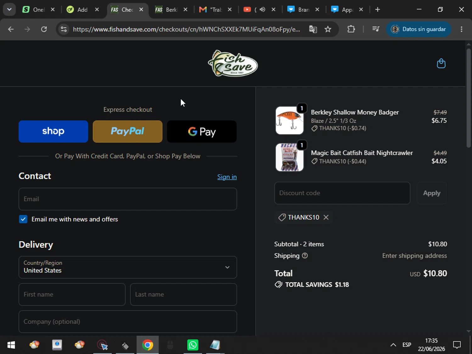Uncheck Email me with news and offers
Screen dimensions: 472x354
click(x=23, y=219)
